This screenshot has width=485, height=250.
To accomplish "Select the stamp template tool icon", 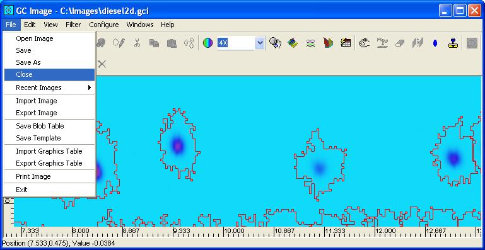I will [453, 43].
